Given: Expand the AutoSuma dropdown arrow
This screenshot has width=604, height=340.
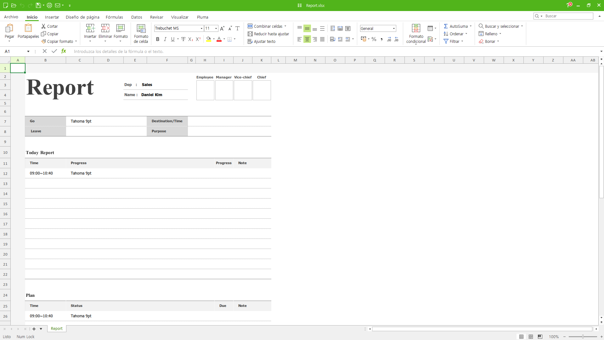Looking at the screenshot, I should coord(471,26).
